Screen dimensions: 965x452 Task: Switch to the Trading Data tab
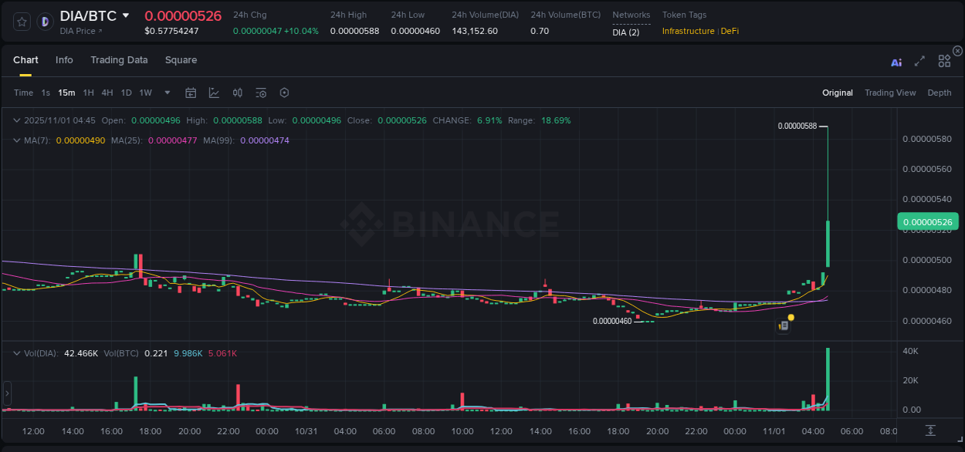(119, 60)
